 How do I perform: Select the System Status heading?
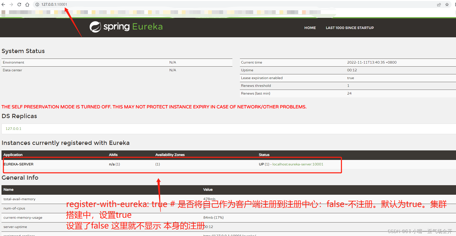[23, 51]
